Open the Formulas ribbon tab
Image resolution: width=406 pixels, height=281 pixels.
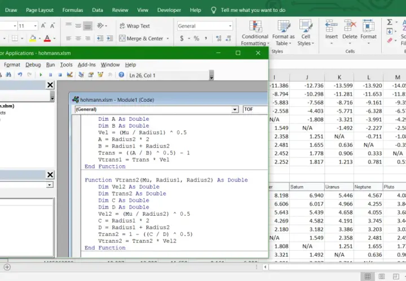pos(73,10)
